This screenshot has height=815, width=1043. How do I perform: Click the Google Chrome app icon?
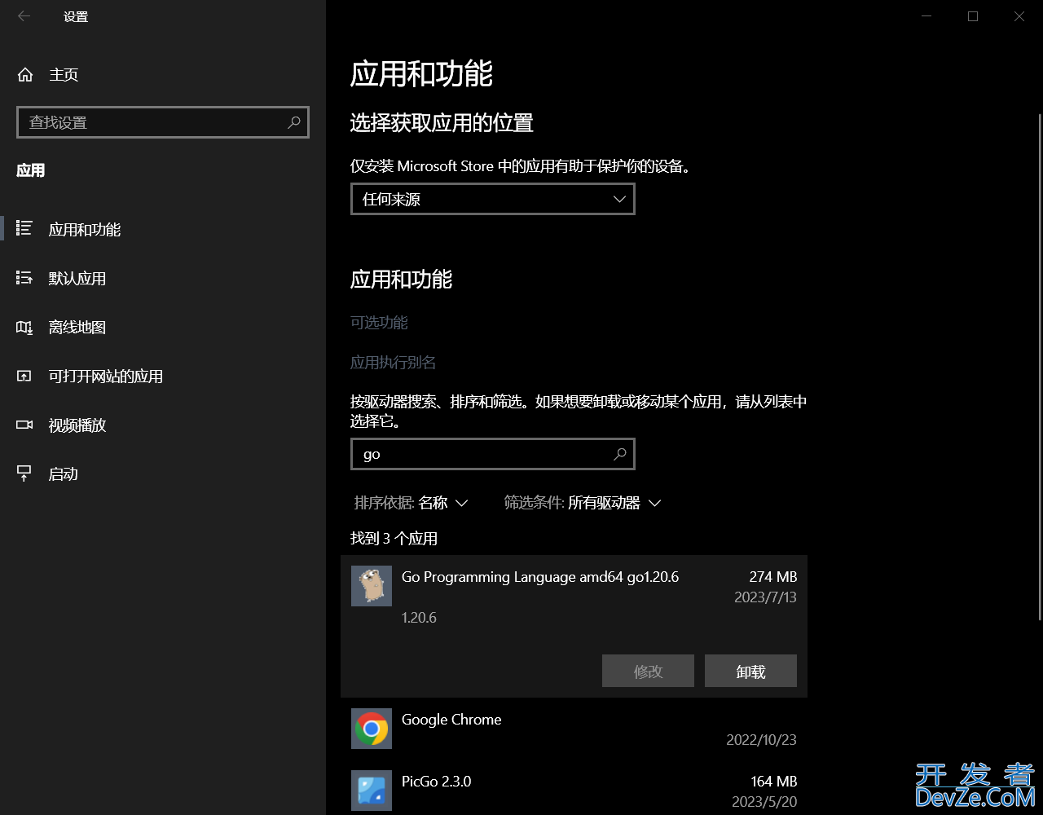[x=372, y=729]
